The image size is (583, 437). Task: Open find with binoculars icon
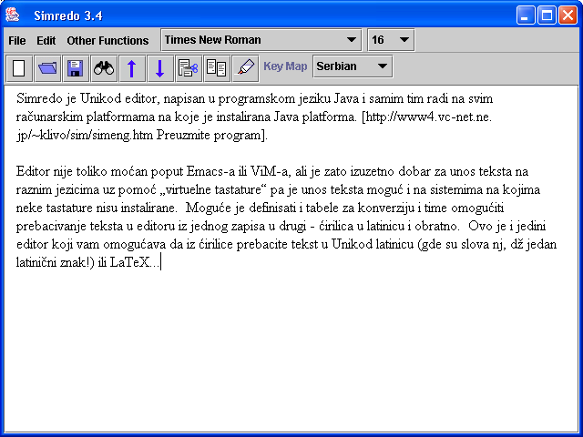(x=104, y=67)
